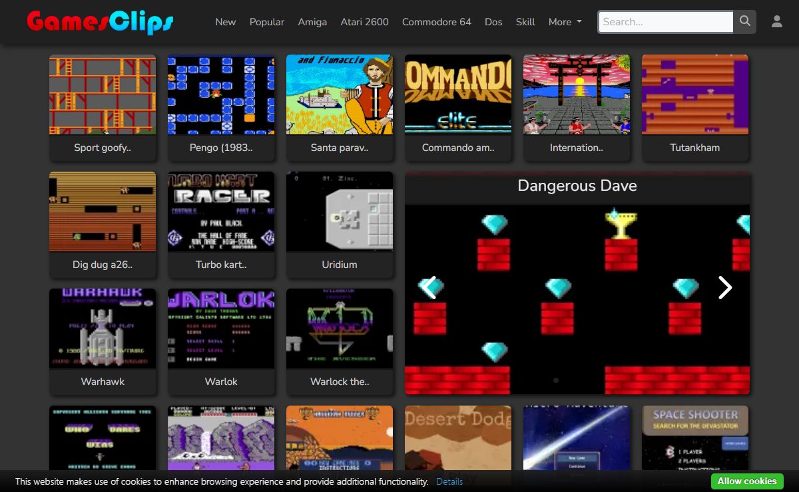
Task: Open the Commando am.. game thumbnail
Action: point(458,94)
